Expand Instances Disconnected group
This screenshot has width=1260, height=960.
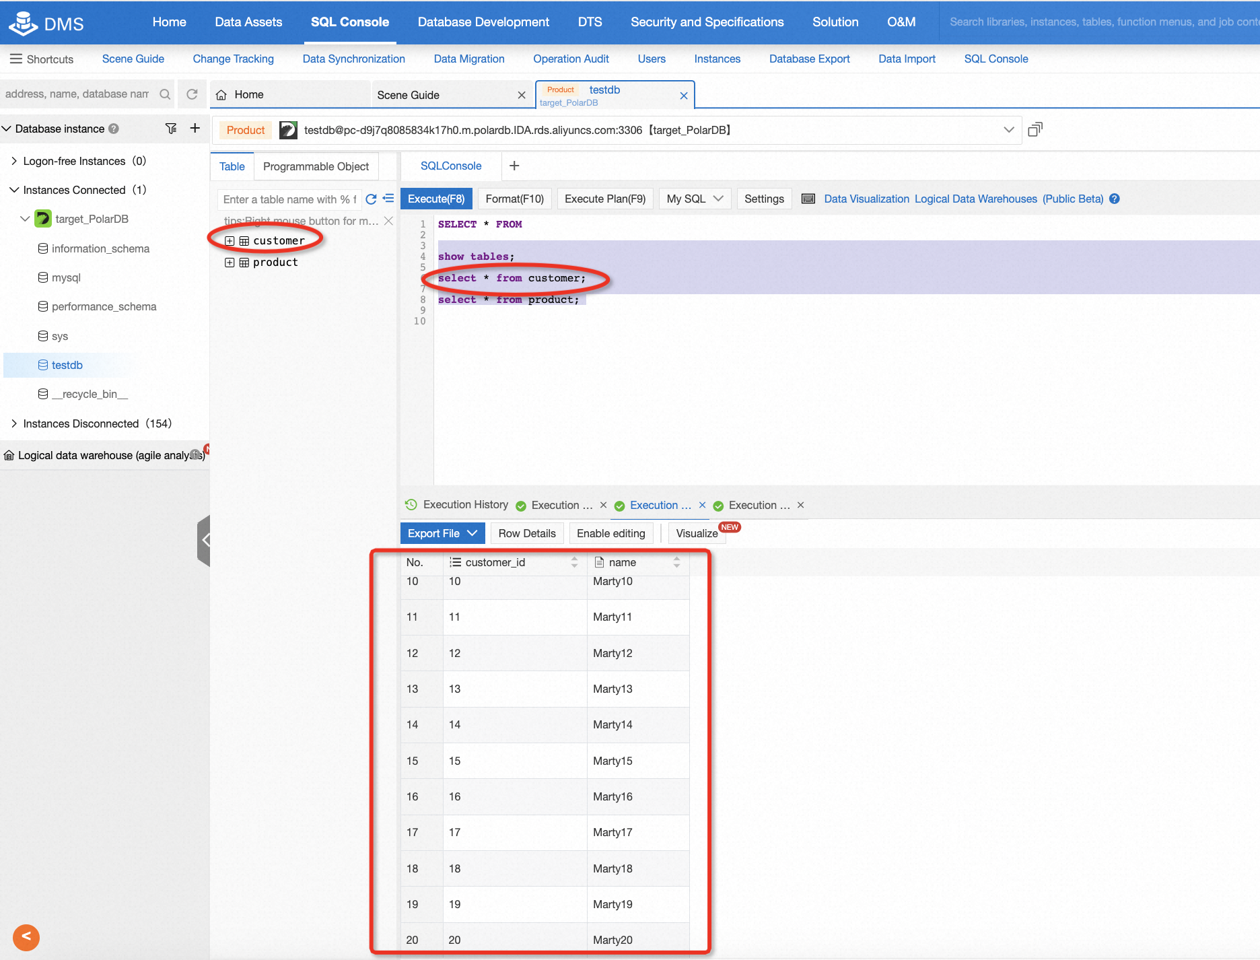pyautogui.click(x=14, y=423)
